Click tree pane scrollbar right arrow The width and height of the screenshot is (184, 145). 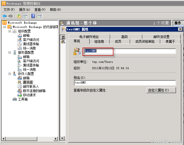(56, 139)
